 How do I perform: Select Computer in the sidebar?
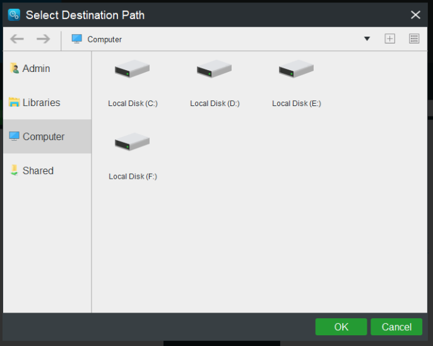click(47, 136)
